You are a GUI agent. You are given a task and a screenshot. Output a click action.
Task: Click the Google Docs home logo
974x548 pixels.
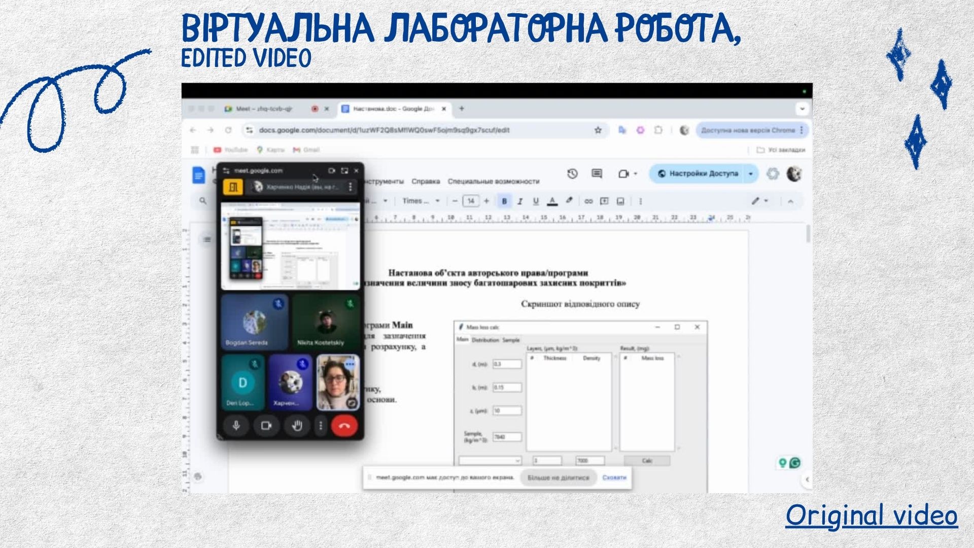[199, 175]
